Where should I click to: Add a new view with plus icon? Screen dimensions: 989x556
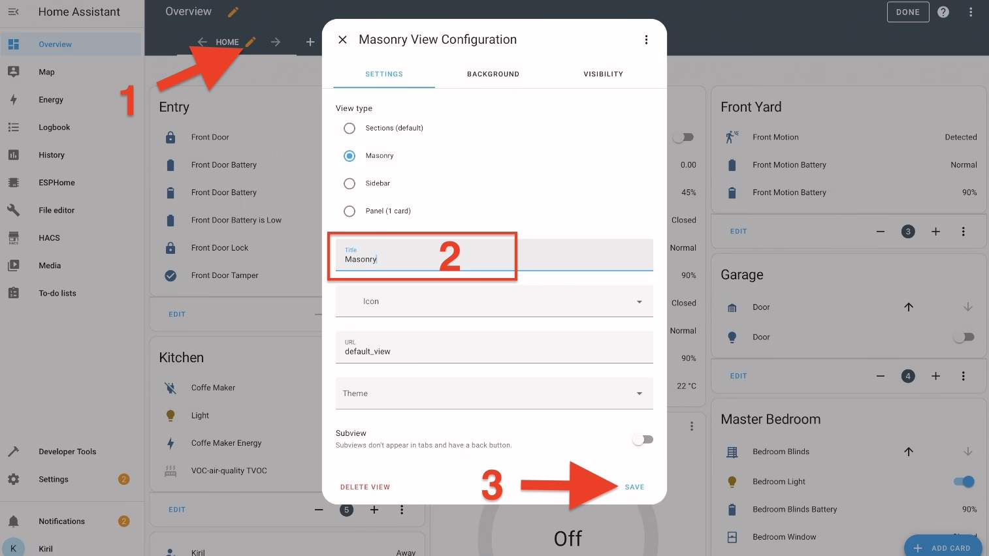(310, 42)
